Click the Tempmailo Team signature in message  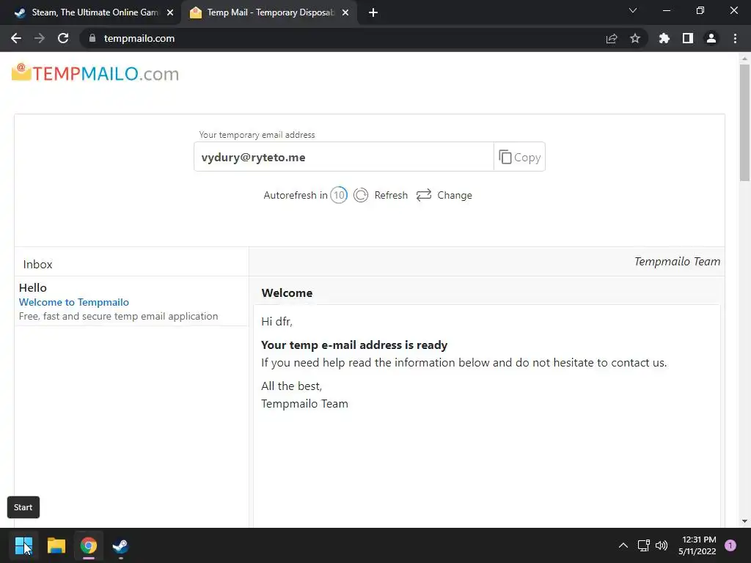(304, 404)
